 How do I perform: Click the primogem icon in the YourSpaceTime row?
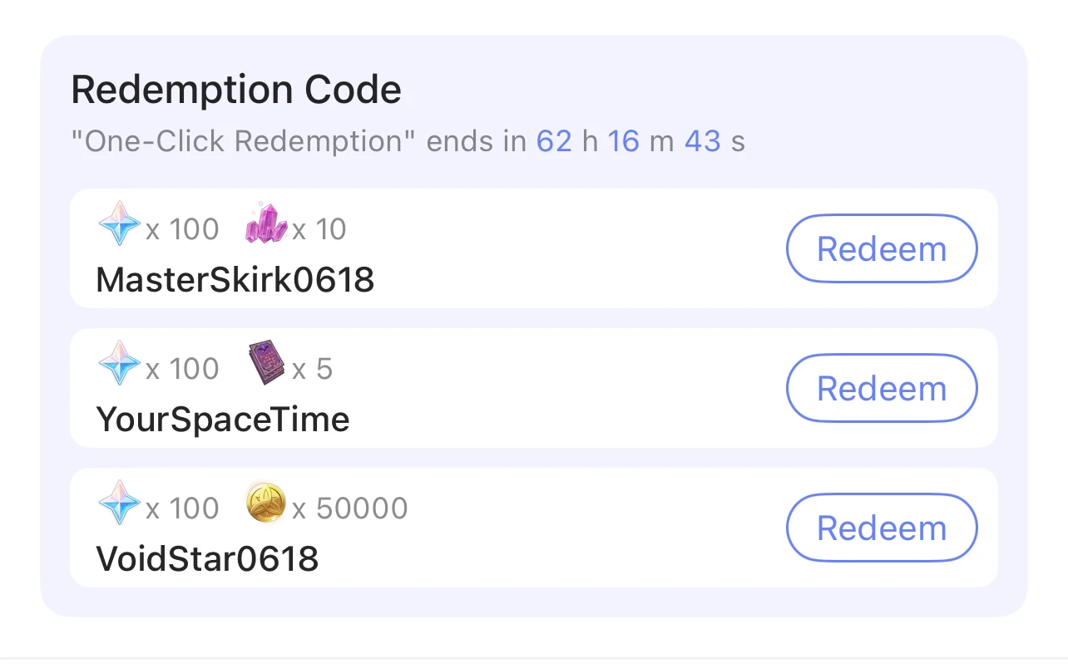click(119, 364)
